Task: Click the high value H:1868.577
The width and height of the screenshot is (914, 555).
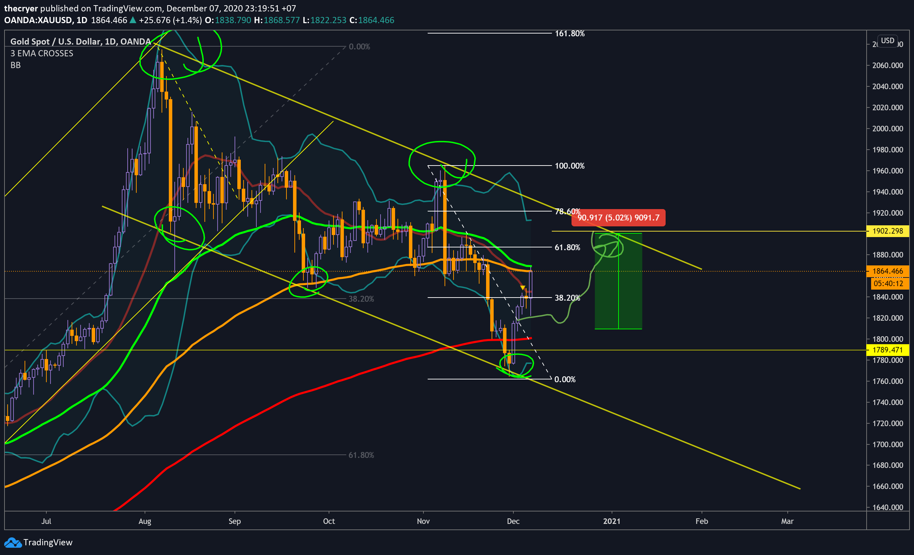Action: pos(277,20)
